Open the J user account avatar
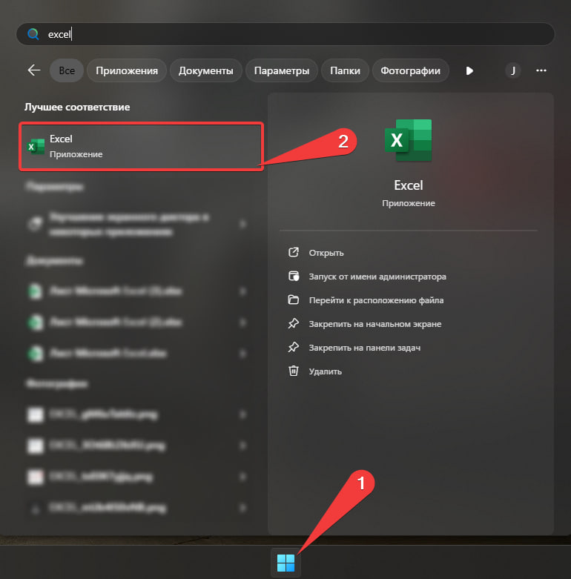Image resolution: width=571 pixels, height=579 pixels. (513, 70)
